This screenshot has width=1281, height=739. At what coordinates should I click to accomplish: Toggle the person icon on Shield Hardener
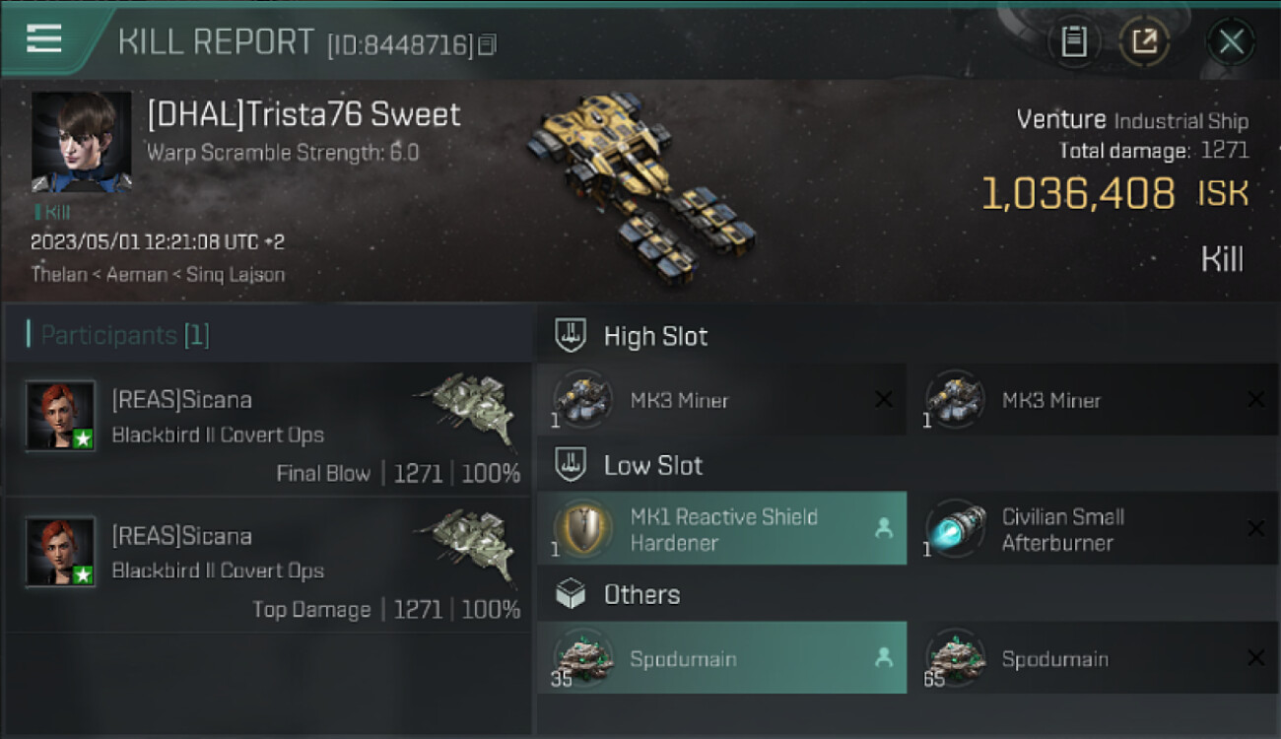pyautogui.click(x=883, y=529)
